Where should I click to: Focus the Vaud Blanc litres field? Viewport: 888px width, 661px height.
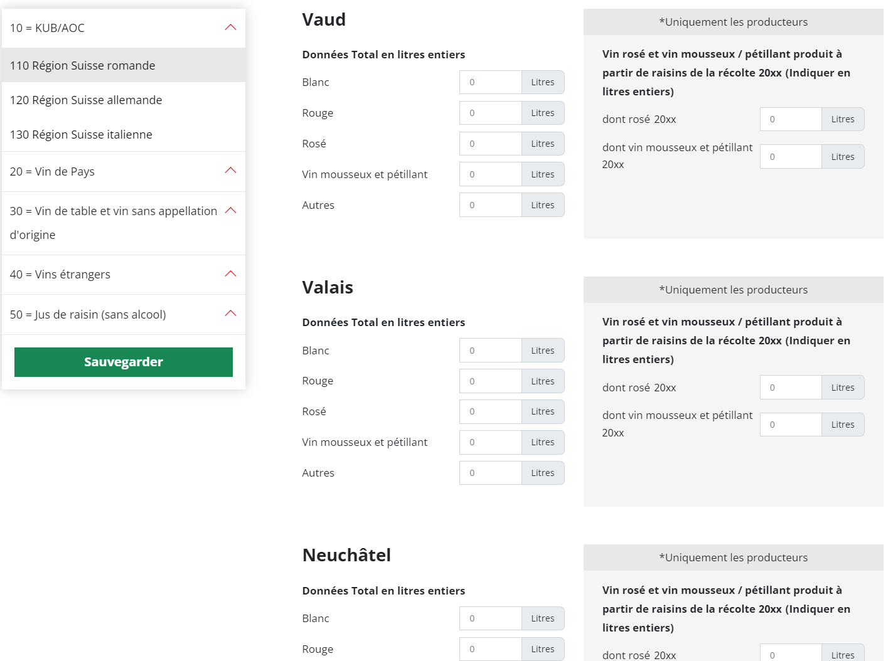tap(490, 82)
